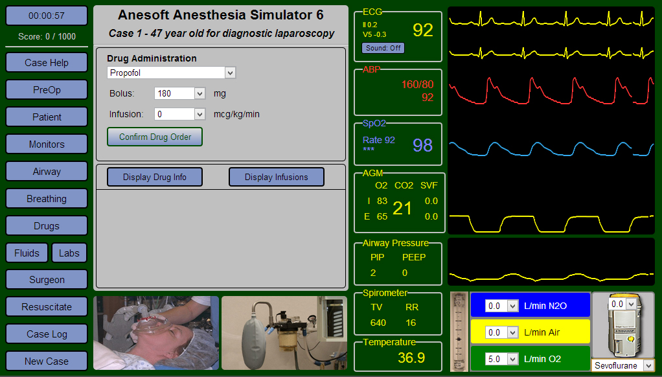Open the PreOp panel
This screenshot has width=662, height=377.
click(46, 89)
